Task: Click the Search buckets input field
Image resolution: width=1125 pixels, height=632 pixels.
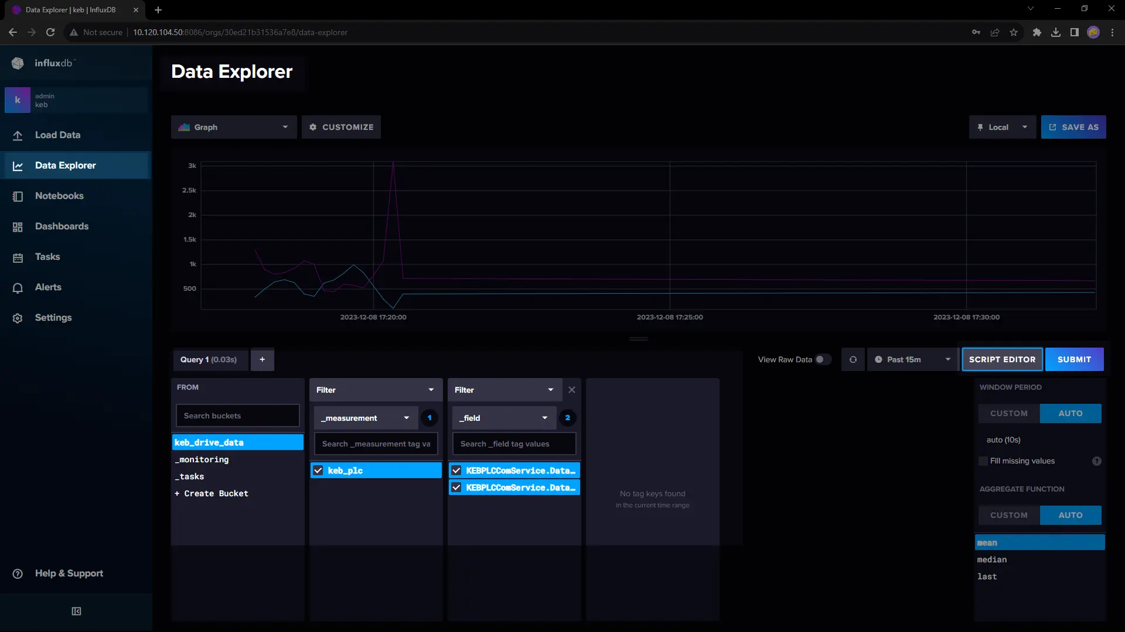Action: (237, 416)
